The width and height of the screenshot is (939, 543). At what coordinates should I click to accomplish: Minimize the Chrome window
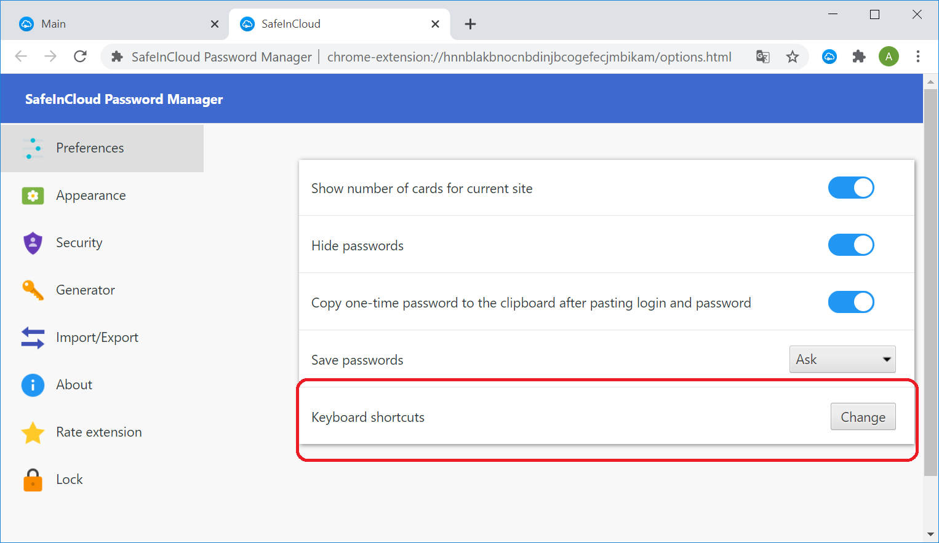click(833, 15)
